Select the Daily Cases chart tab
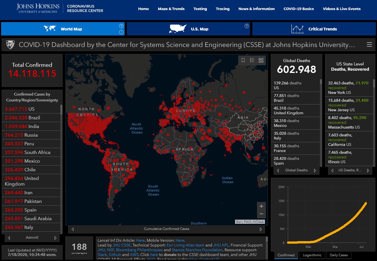Viewport: 377px width, 261px height. [x=339, y=255]
